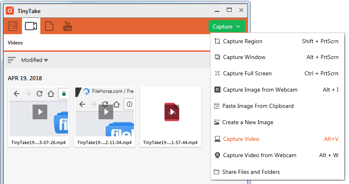This screenshot has height=184, width=349.
Task: Click the sort lines icon
Action: pyautogui.click(x=12, y=60)
